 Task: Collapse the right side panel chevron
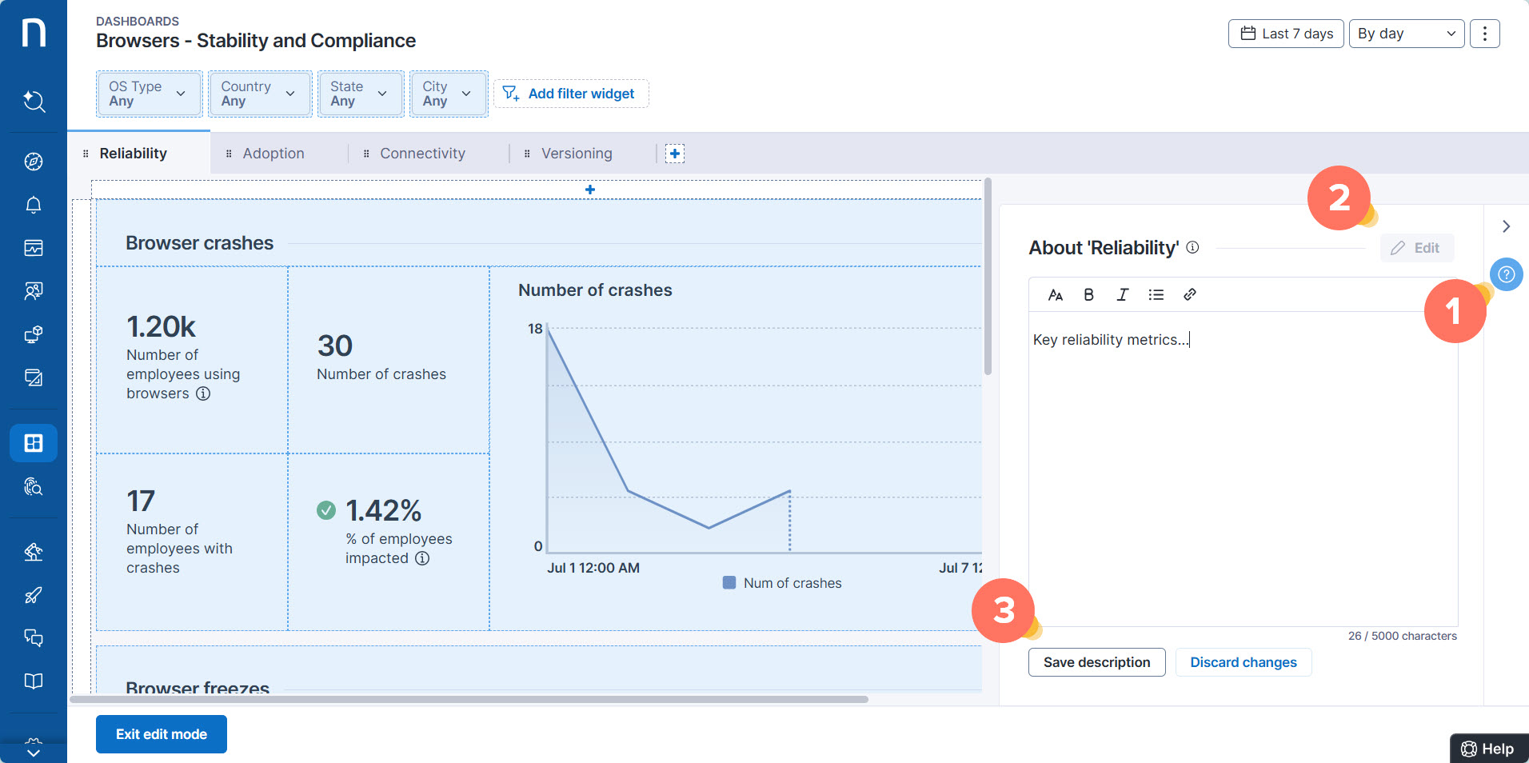pyautogui.click(x=1506, y=226)
